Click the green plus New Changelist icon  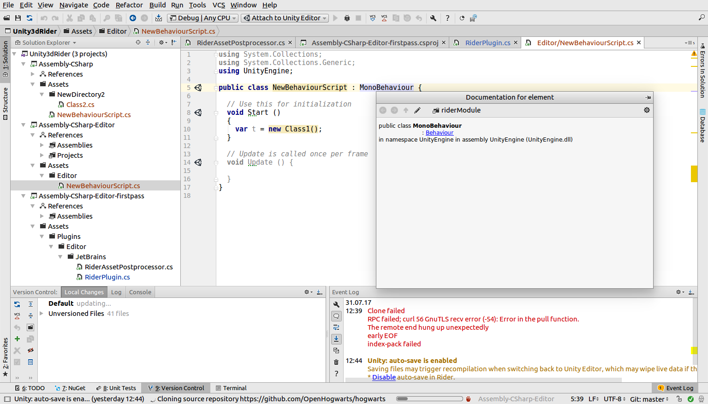(17, 339)
